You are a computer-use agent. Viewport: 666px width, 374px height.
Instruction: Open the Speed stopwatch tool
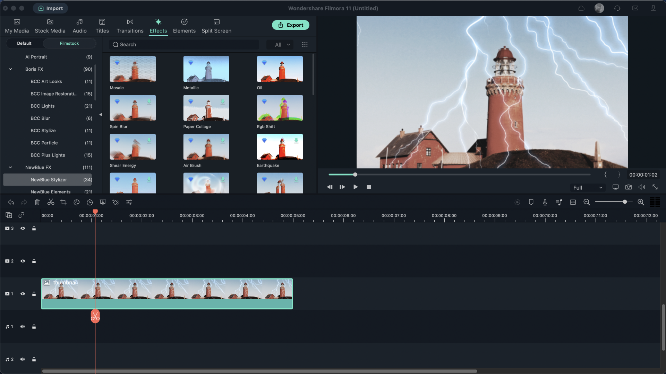coord(89,202)
